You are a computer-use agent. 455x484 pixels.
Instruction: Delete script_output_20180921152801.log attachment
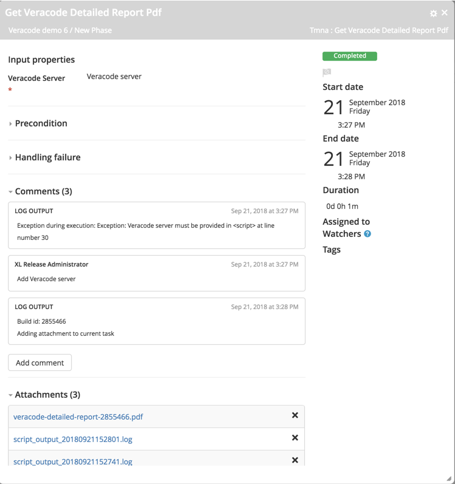click(295, 438)
